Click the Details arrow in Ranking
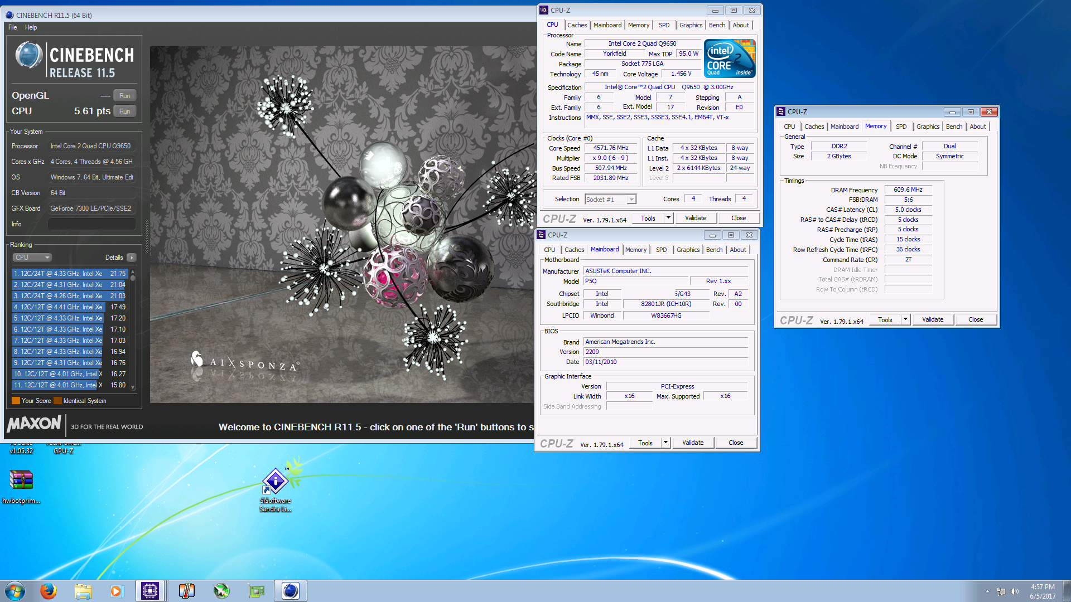Viewport: 1071px width, 602px height. coord(132,258)
